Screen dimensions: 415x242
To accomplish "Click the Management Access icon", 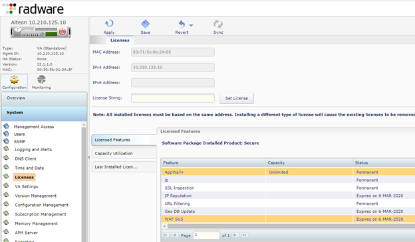I will point(7,126).
